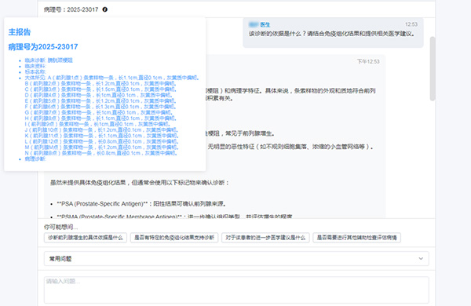Viewport: 471px width, 306px height.
Task: Click the 主报告 heading in popup
Action: pyautogui.click(x=20, y=32)
